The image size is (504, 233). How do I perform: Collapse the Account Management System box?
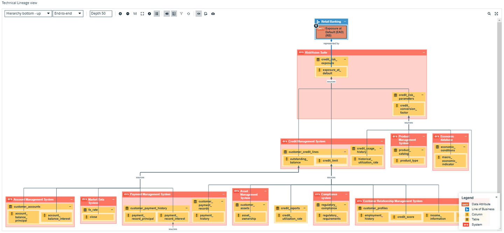[71, 199]
